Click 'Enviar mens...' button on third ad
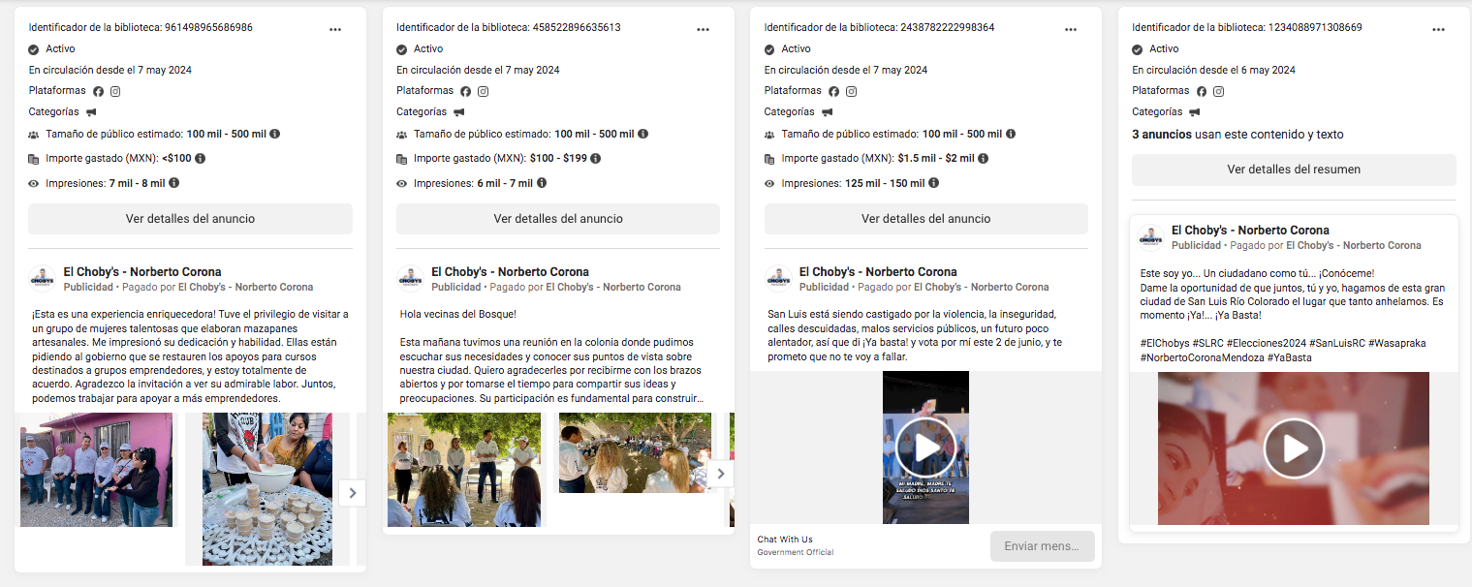 (1042, 546)
